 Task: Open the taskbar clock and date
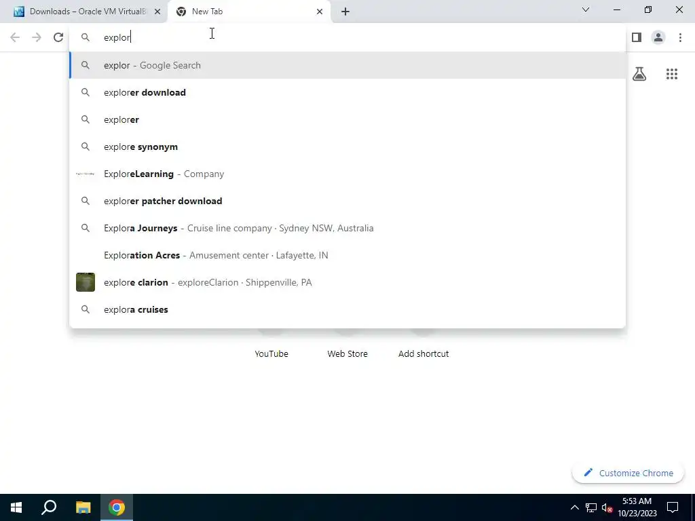tap(637, 507)
